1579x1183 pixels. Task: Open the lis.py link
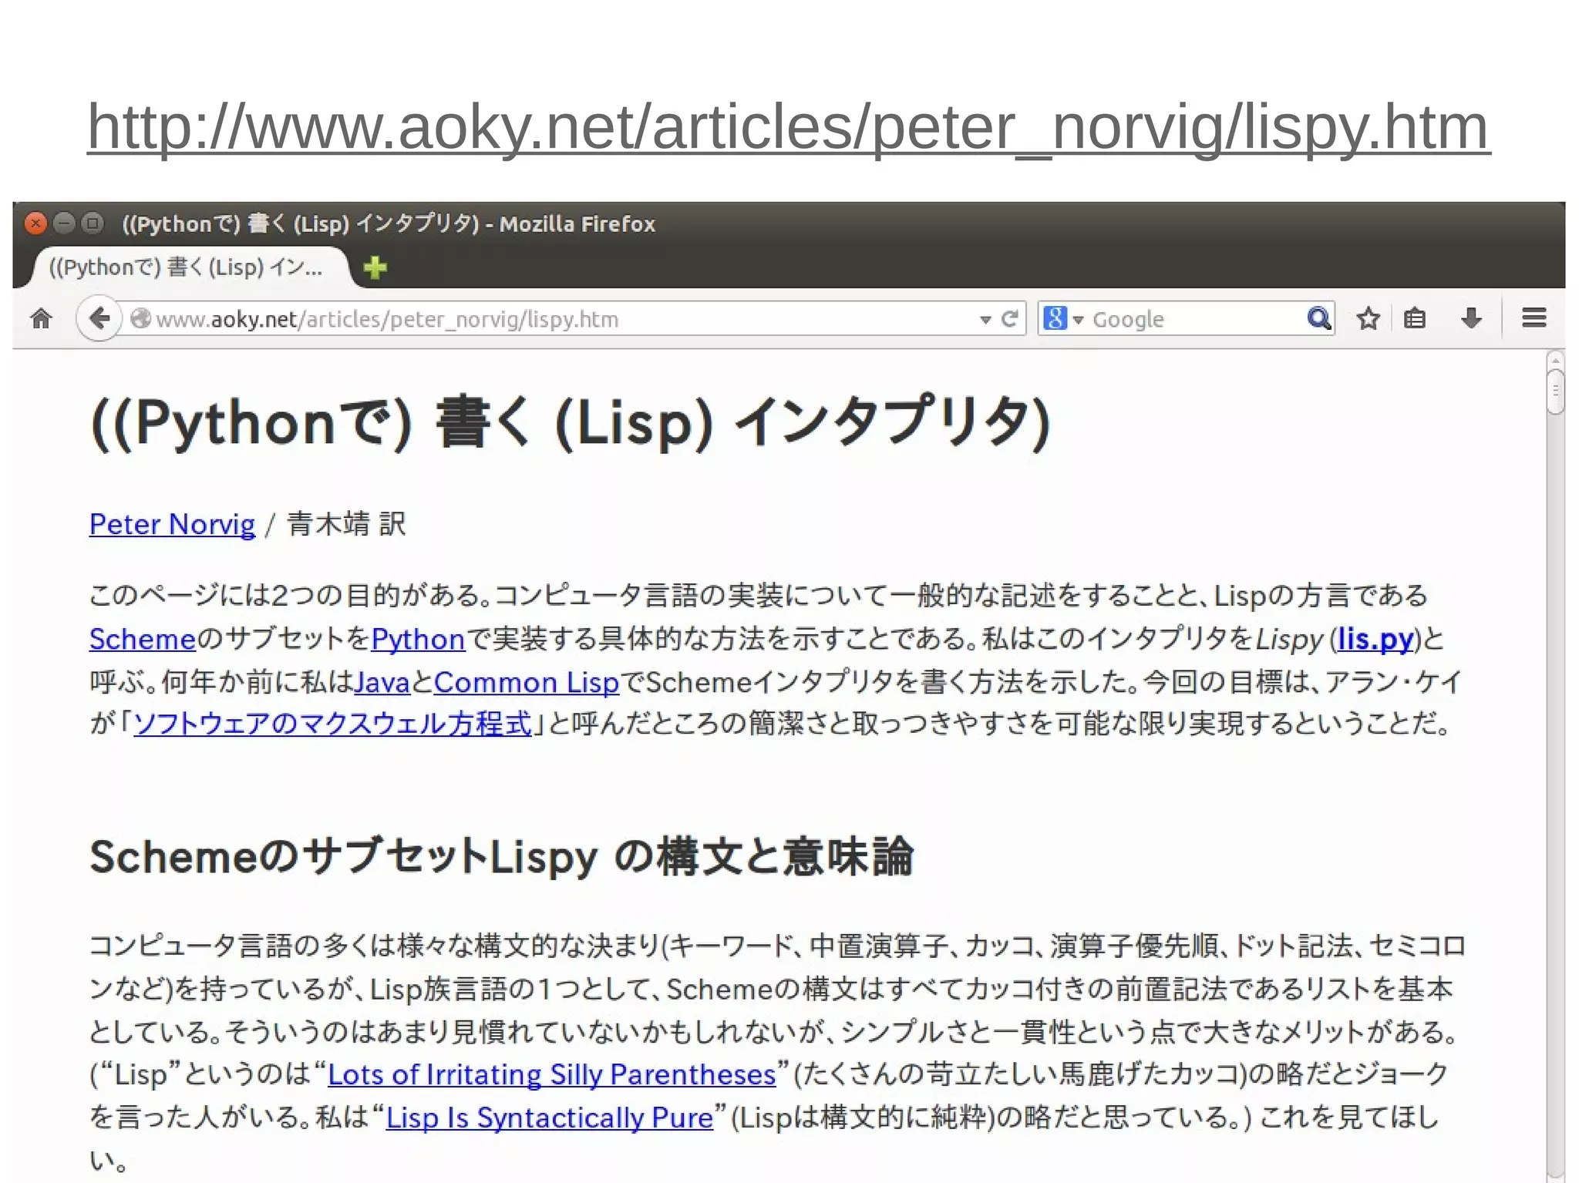(1375, 639)
